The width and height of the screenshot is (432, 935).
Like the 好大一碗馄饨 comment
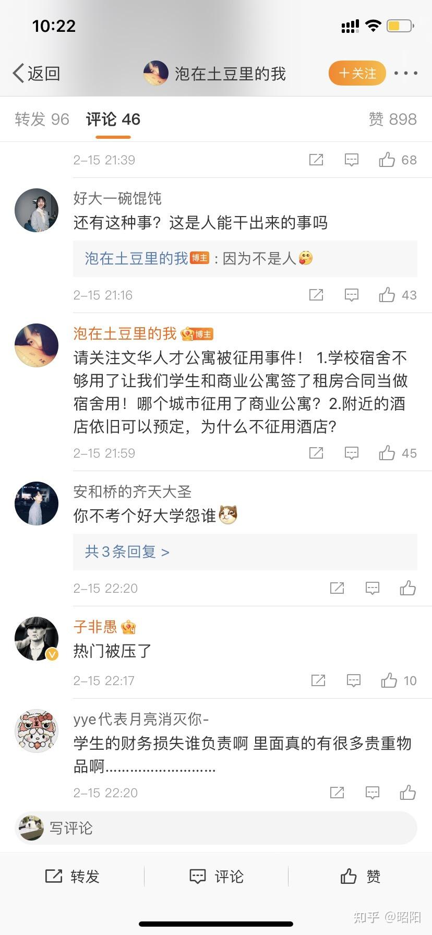coord(387,295)
